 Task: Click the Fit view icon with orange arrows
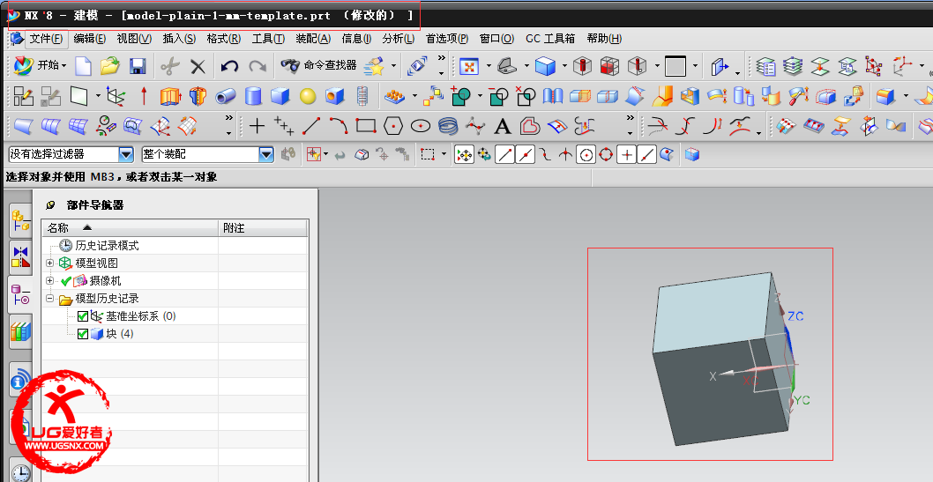469,66
